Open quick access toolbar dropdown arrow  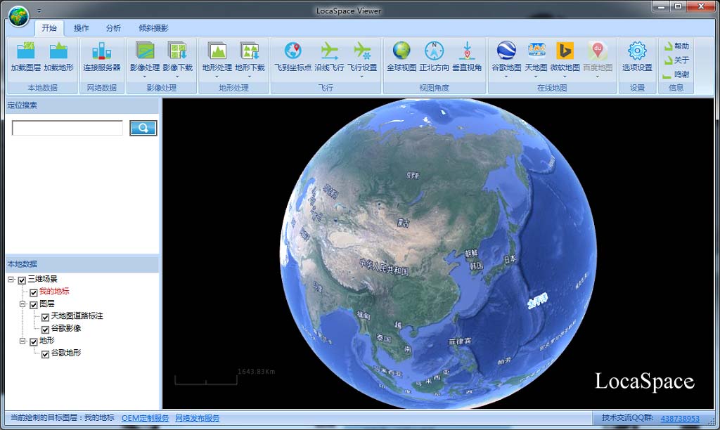click(39, 11)
